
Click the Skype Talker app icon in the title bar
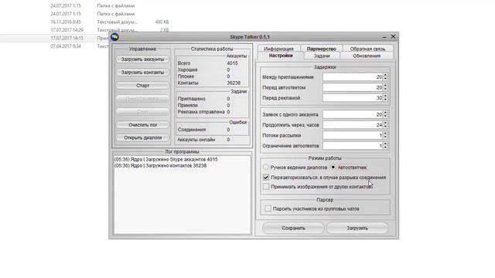pyautogui.click(x=115, y=37)
